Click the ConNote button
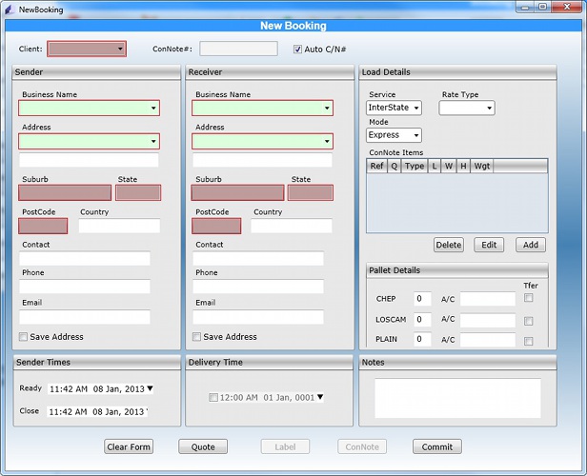 coord(362,446)
